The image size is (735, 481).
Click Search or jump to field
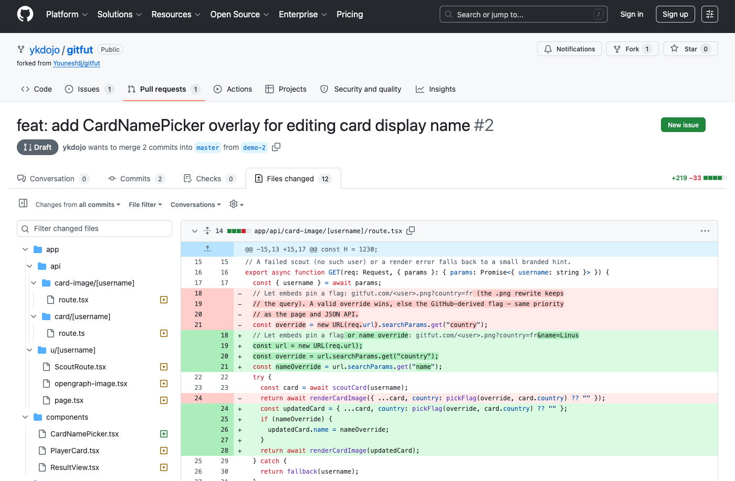point(523,14)
